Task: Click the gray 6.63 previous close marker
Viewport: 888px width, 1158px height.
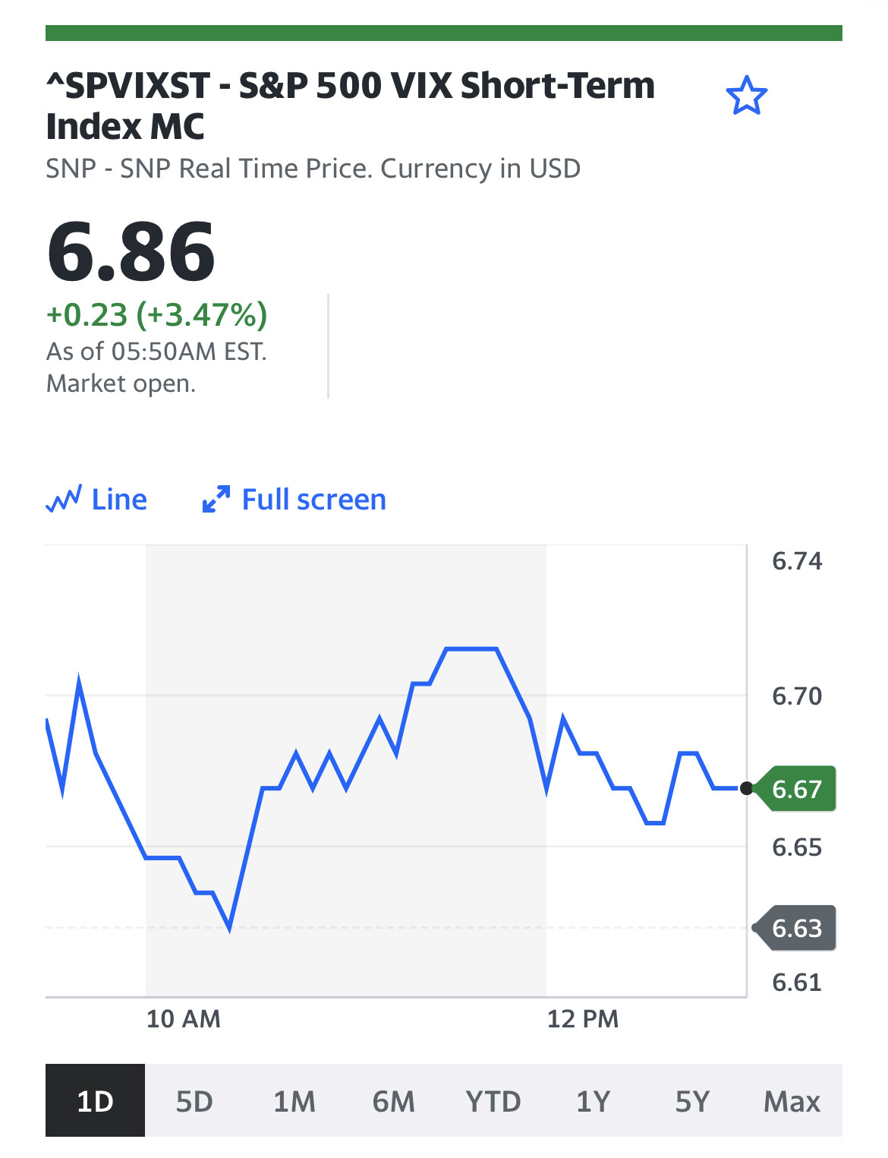Action: click(795, 928)
